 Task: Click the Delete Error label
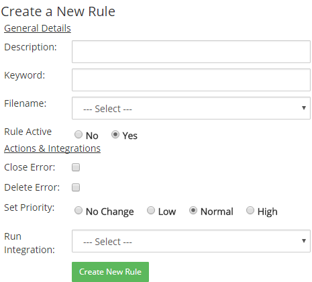tap(32, 187)
